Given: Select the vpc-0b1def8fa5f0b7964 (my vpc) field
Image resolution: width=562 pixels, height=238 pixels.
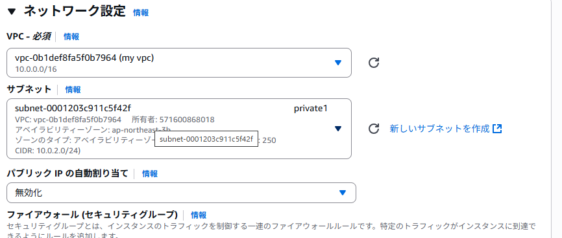Looking at the screenshot, I should (179, 63).
